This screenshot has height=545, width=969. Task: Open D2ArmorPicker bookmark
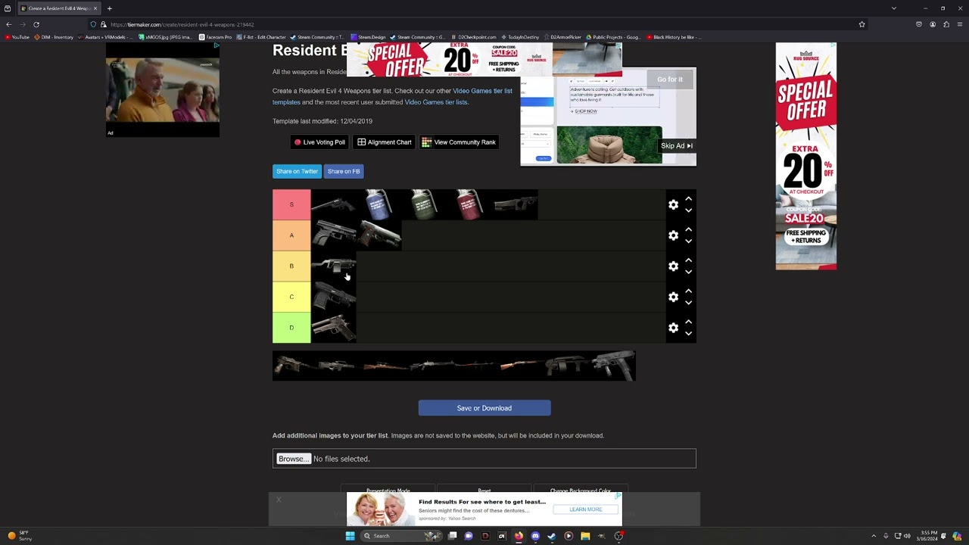pyautogui.click(x=562, y=37)
